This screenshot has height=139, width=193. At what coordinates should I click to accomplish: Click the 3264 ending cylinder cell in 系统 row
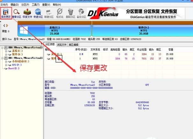pyautogui.click(x=144, y=54)
